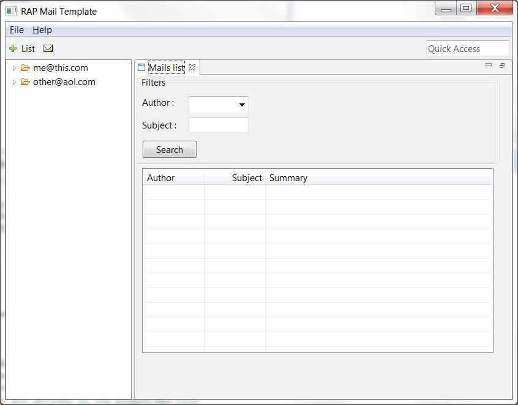Image resolution: width=518 pixels, height=405 pixels.
Task: Open the Help menu
Action: [42, 30]
